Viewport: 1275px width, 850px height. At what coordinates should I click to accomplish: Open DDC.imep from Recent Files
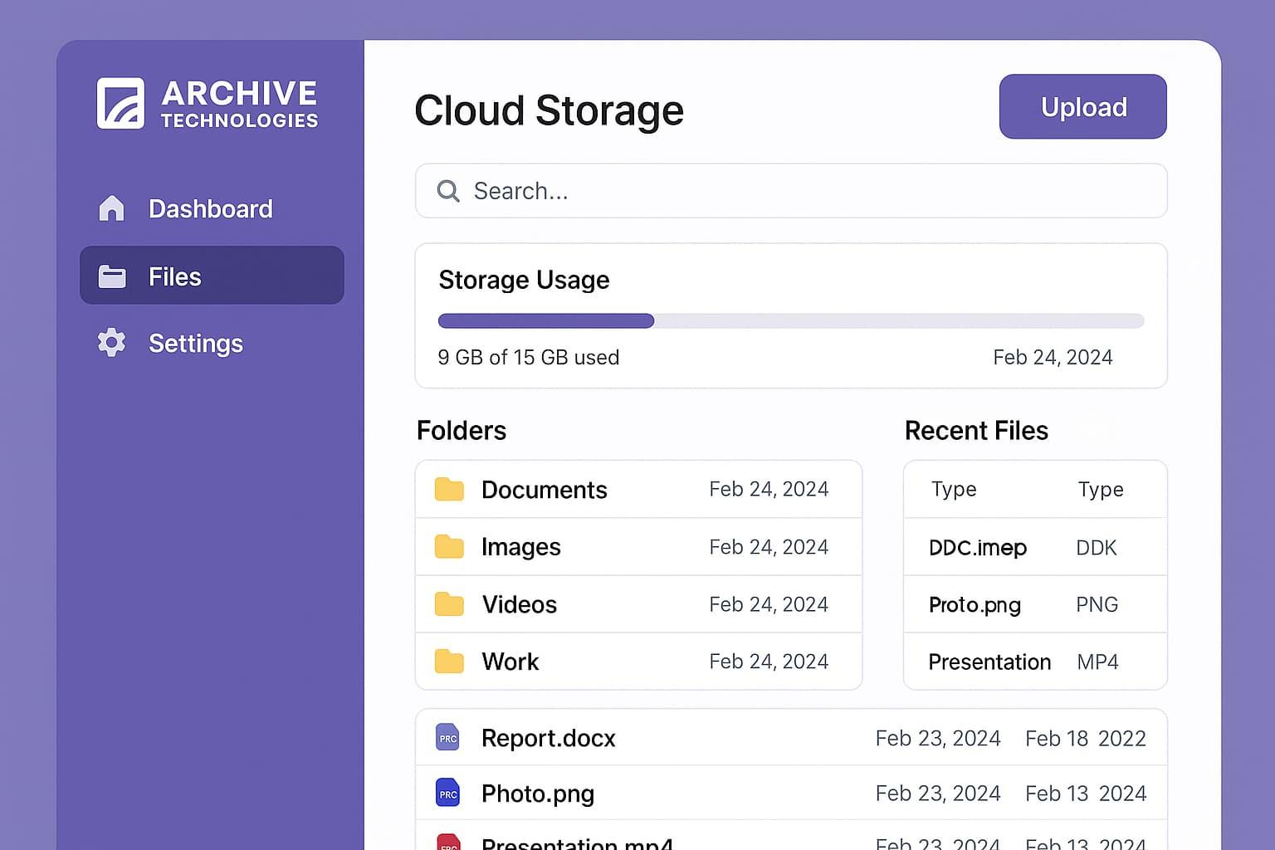point(978,548)
